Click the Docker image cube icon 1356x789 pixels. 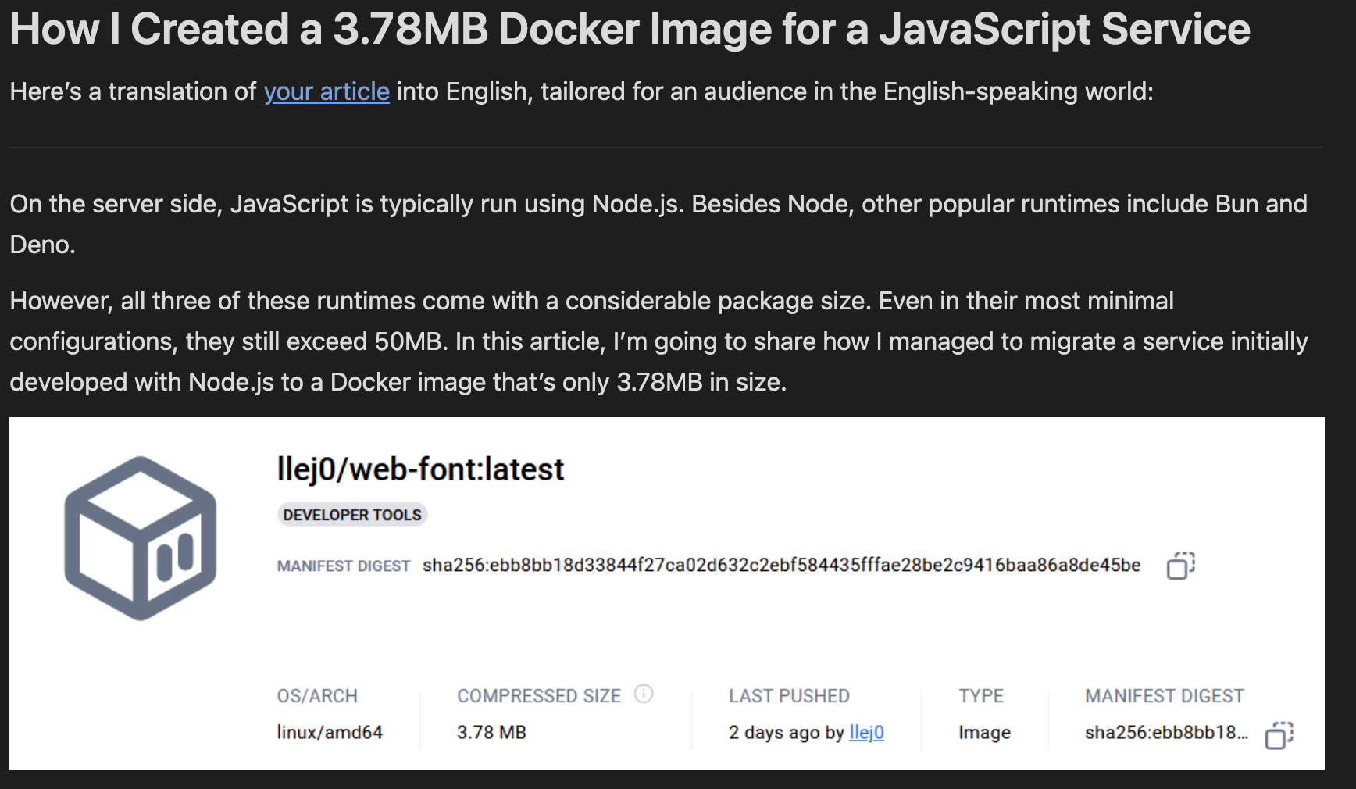141,538
